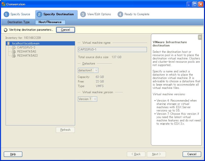Click the Back button

[x=136, y=154]
